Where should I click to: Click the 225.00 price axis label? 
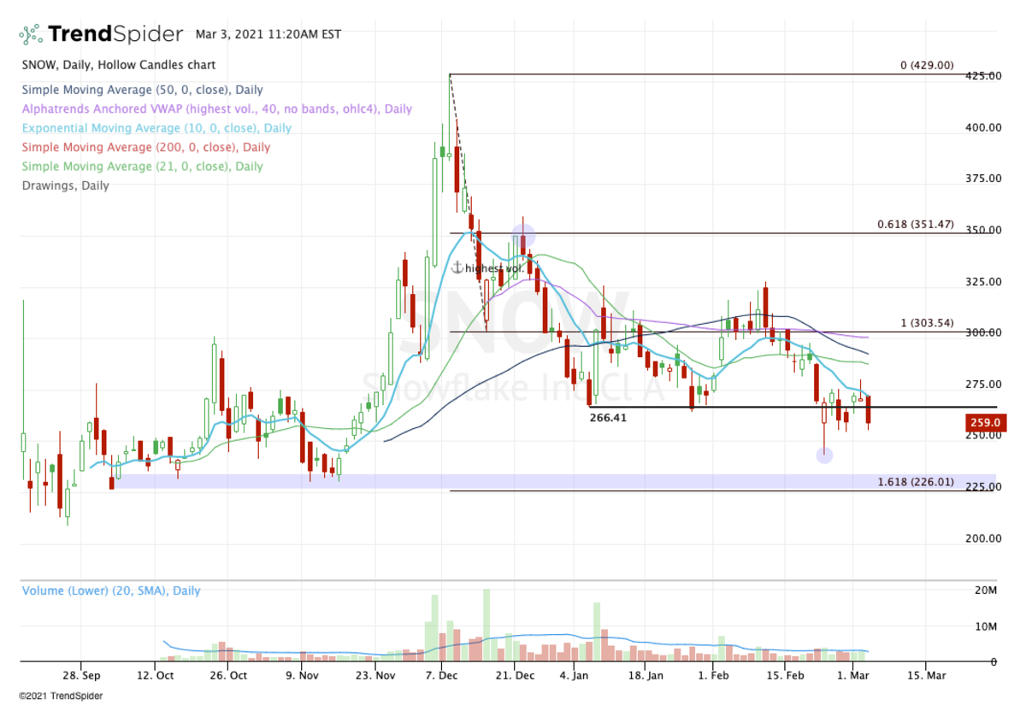[983, 486]
